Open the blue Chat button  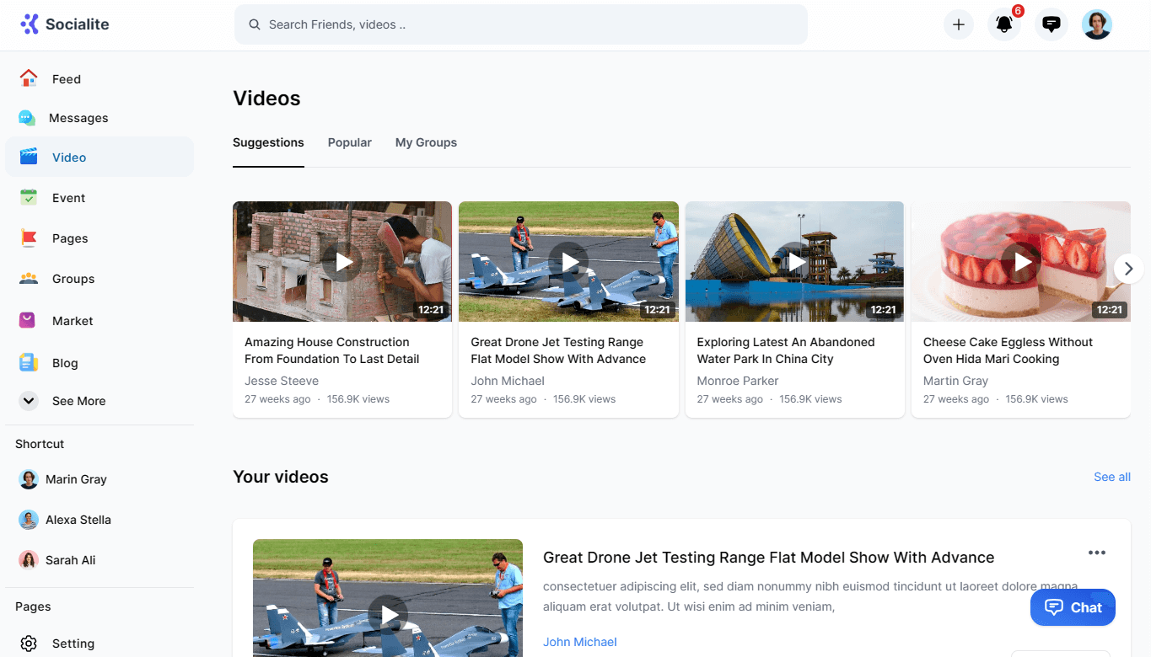pos(1073,607)
